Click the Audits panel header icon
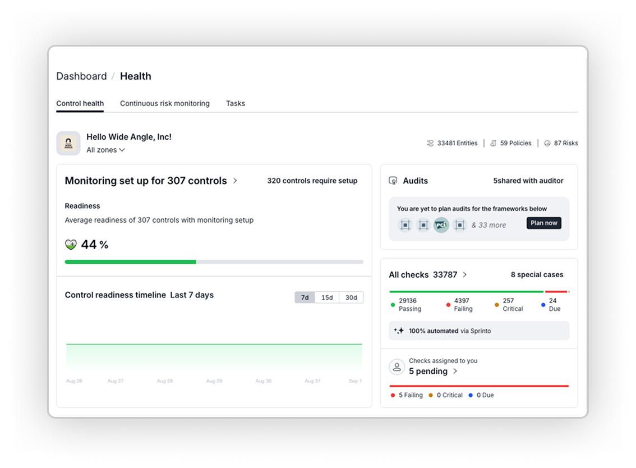 393,181
